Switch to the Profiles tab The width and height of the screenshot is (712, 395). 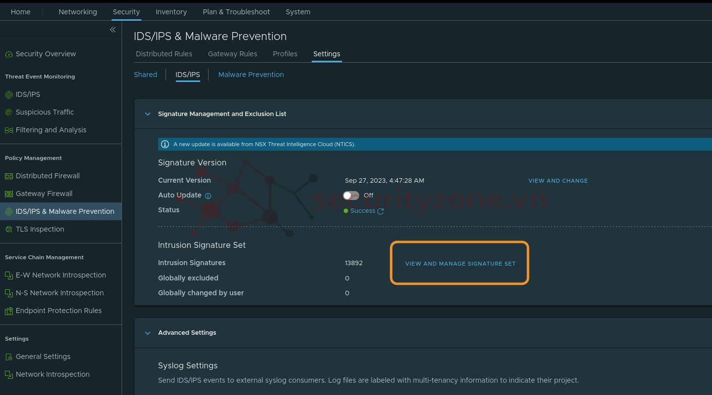[x=285, y=54]
